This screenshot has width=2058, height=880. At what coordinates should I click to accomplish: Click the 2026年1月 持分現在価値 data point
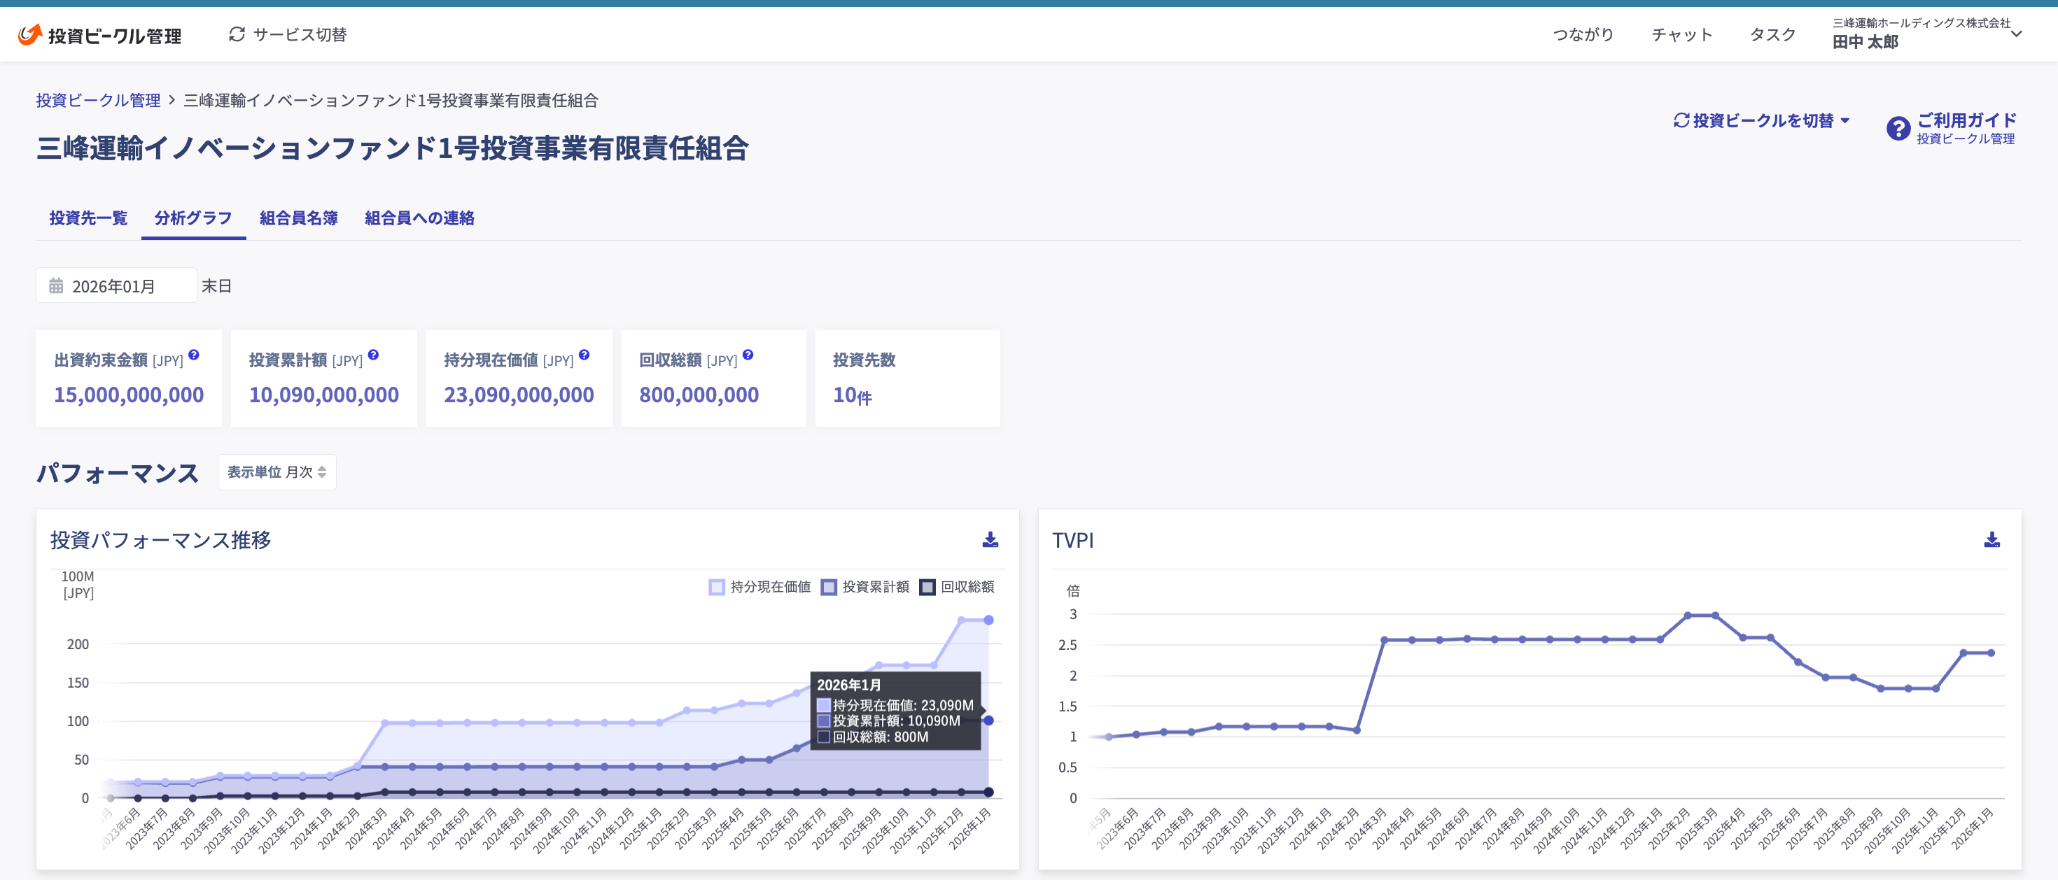point(988,620)
